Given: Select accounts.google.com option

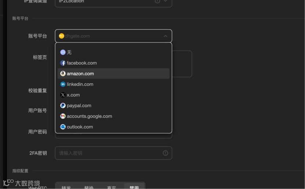Looking at the screenshot, I should tap(114, 116).
